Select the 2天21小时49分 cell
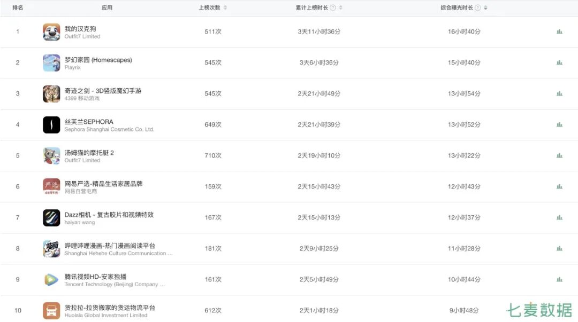This screenshot has width=578, height=322. pyautogui.click(x=319, y=93)
